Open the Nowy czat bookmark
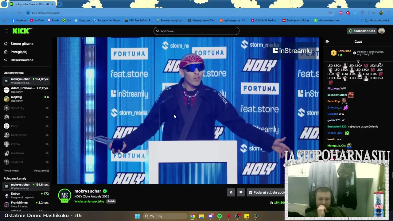Viewport: 393px width, 221px height. (82, 21)
